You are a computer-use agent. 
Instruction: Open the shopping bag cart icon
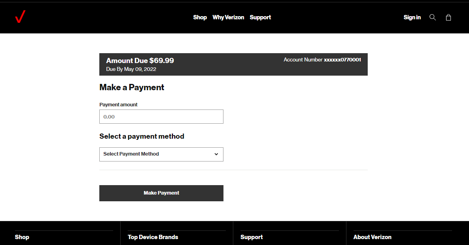[x=448, y=17]
